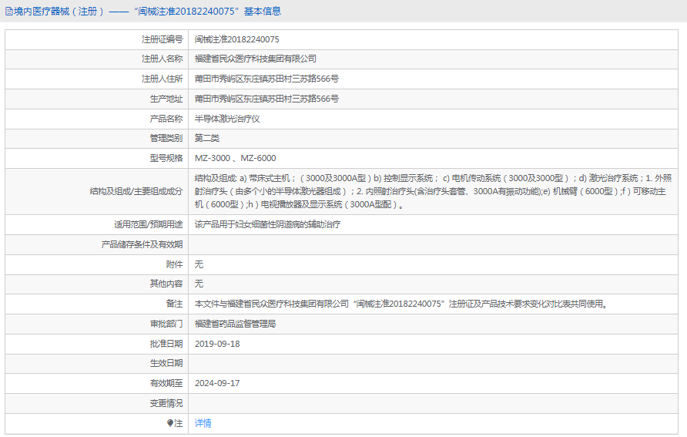Select approval date 2019-09-18

click(217, 344)
